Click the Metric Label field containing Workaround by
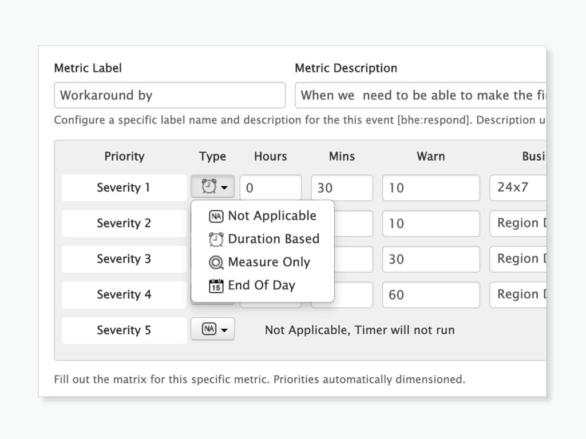The image size is (586, 439). point(169,95)
